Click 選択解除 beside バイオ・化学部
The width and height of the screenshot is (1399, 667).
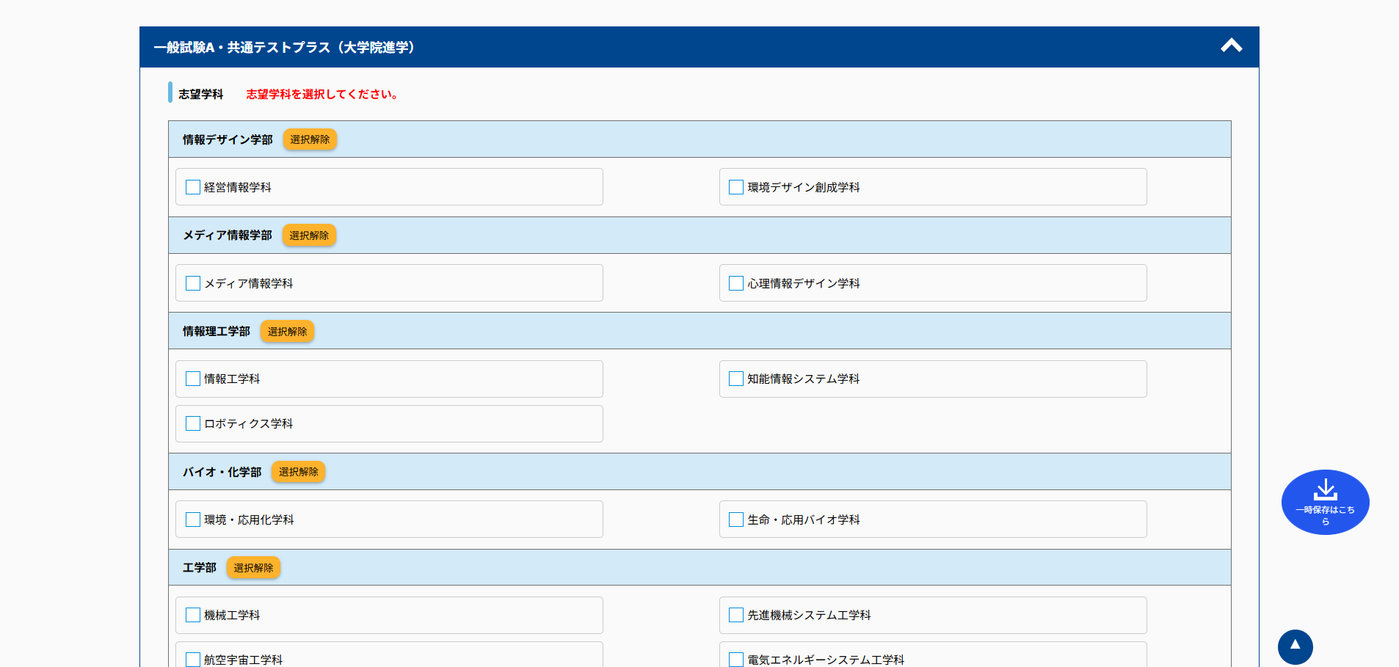298,472
